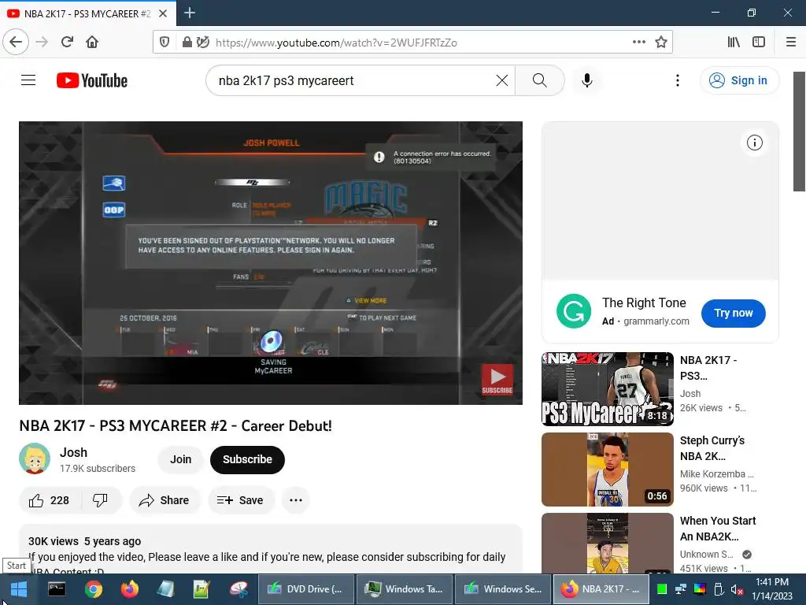806x605 pixels.
Task: Switch to the DVD Drive taskbar window
Action: tap(306, 589)
